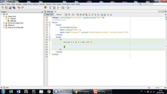
Task: Select Páginas Web folder in tree
Action: [x=12, y=16]
